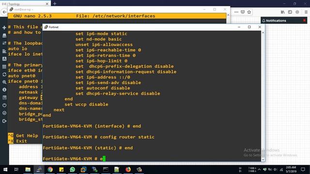The width and height of the screenshot is (310, 174).
Task: Open WhatsApp from taskbar
Action: 72,170
